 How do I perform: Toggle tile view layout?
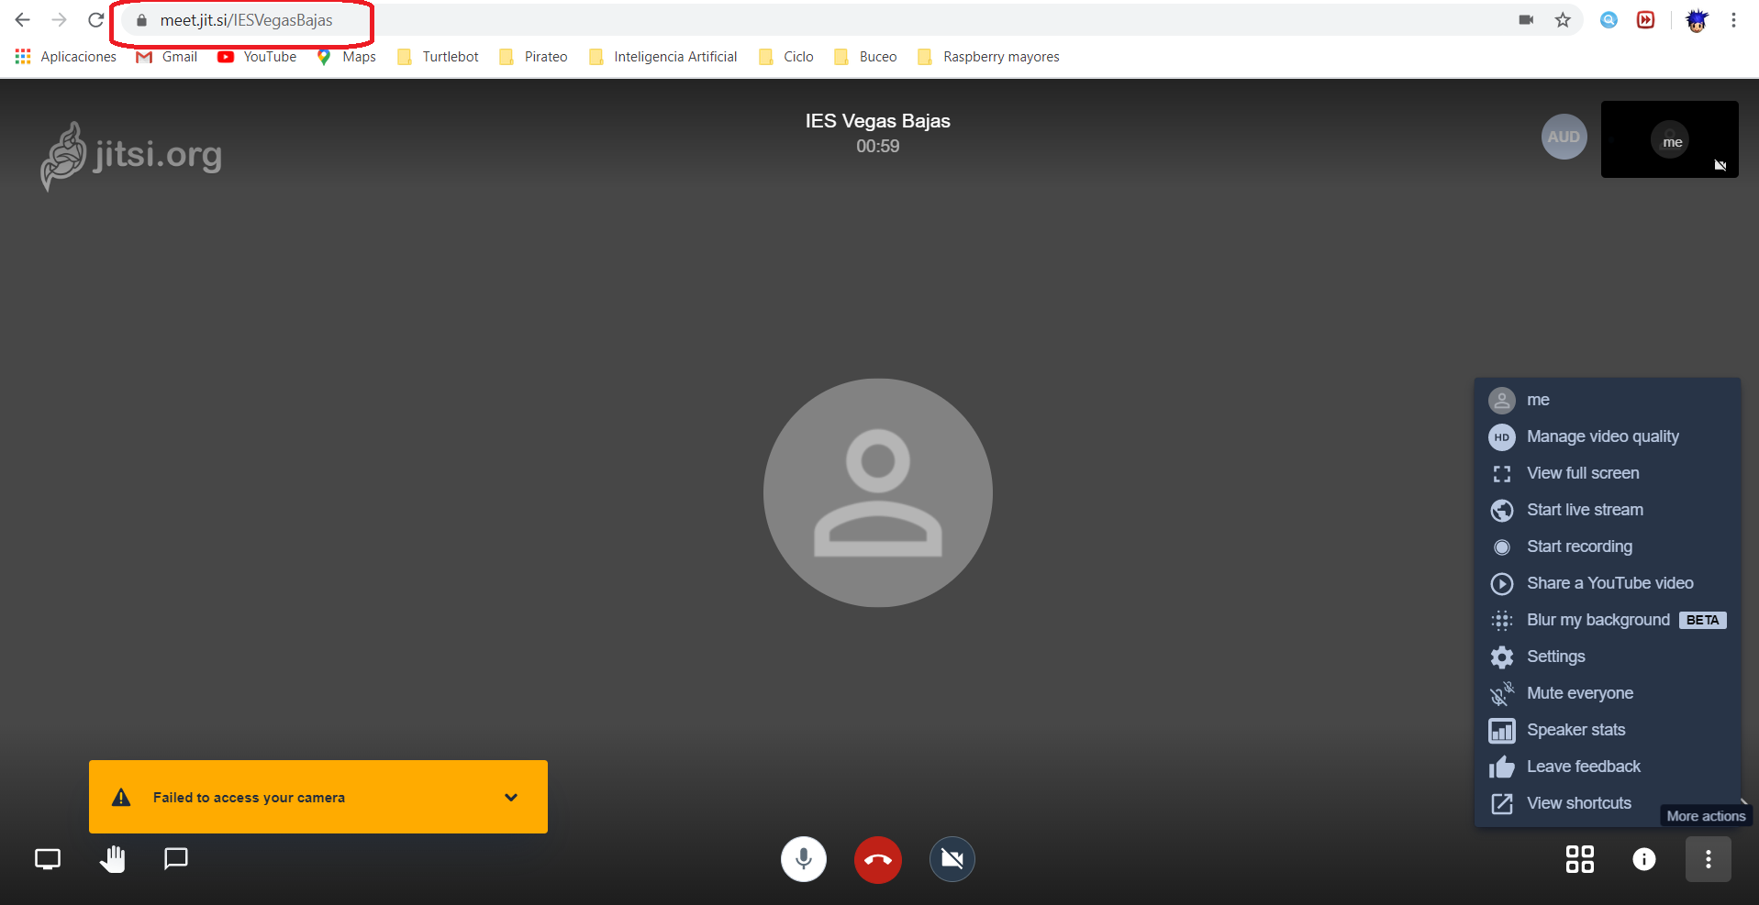(x=1579, y=859)
